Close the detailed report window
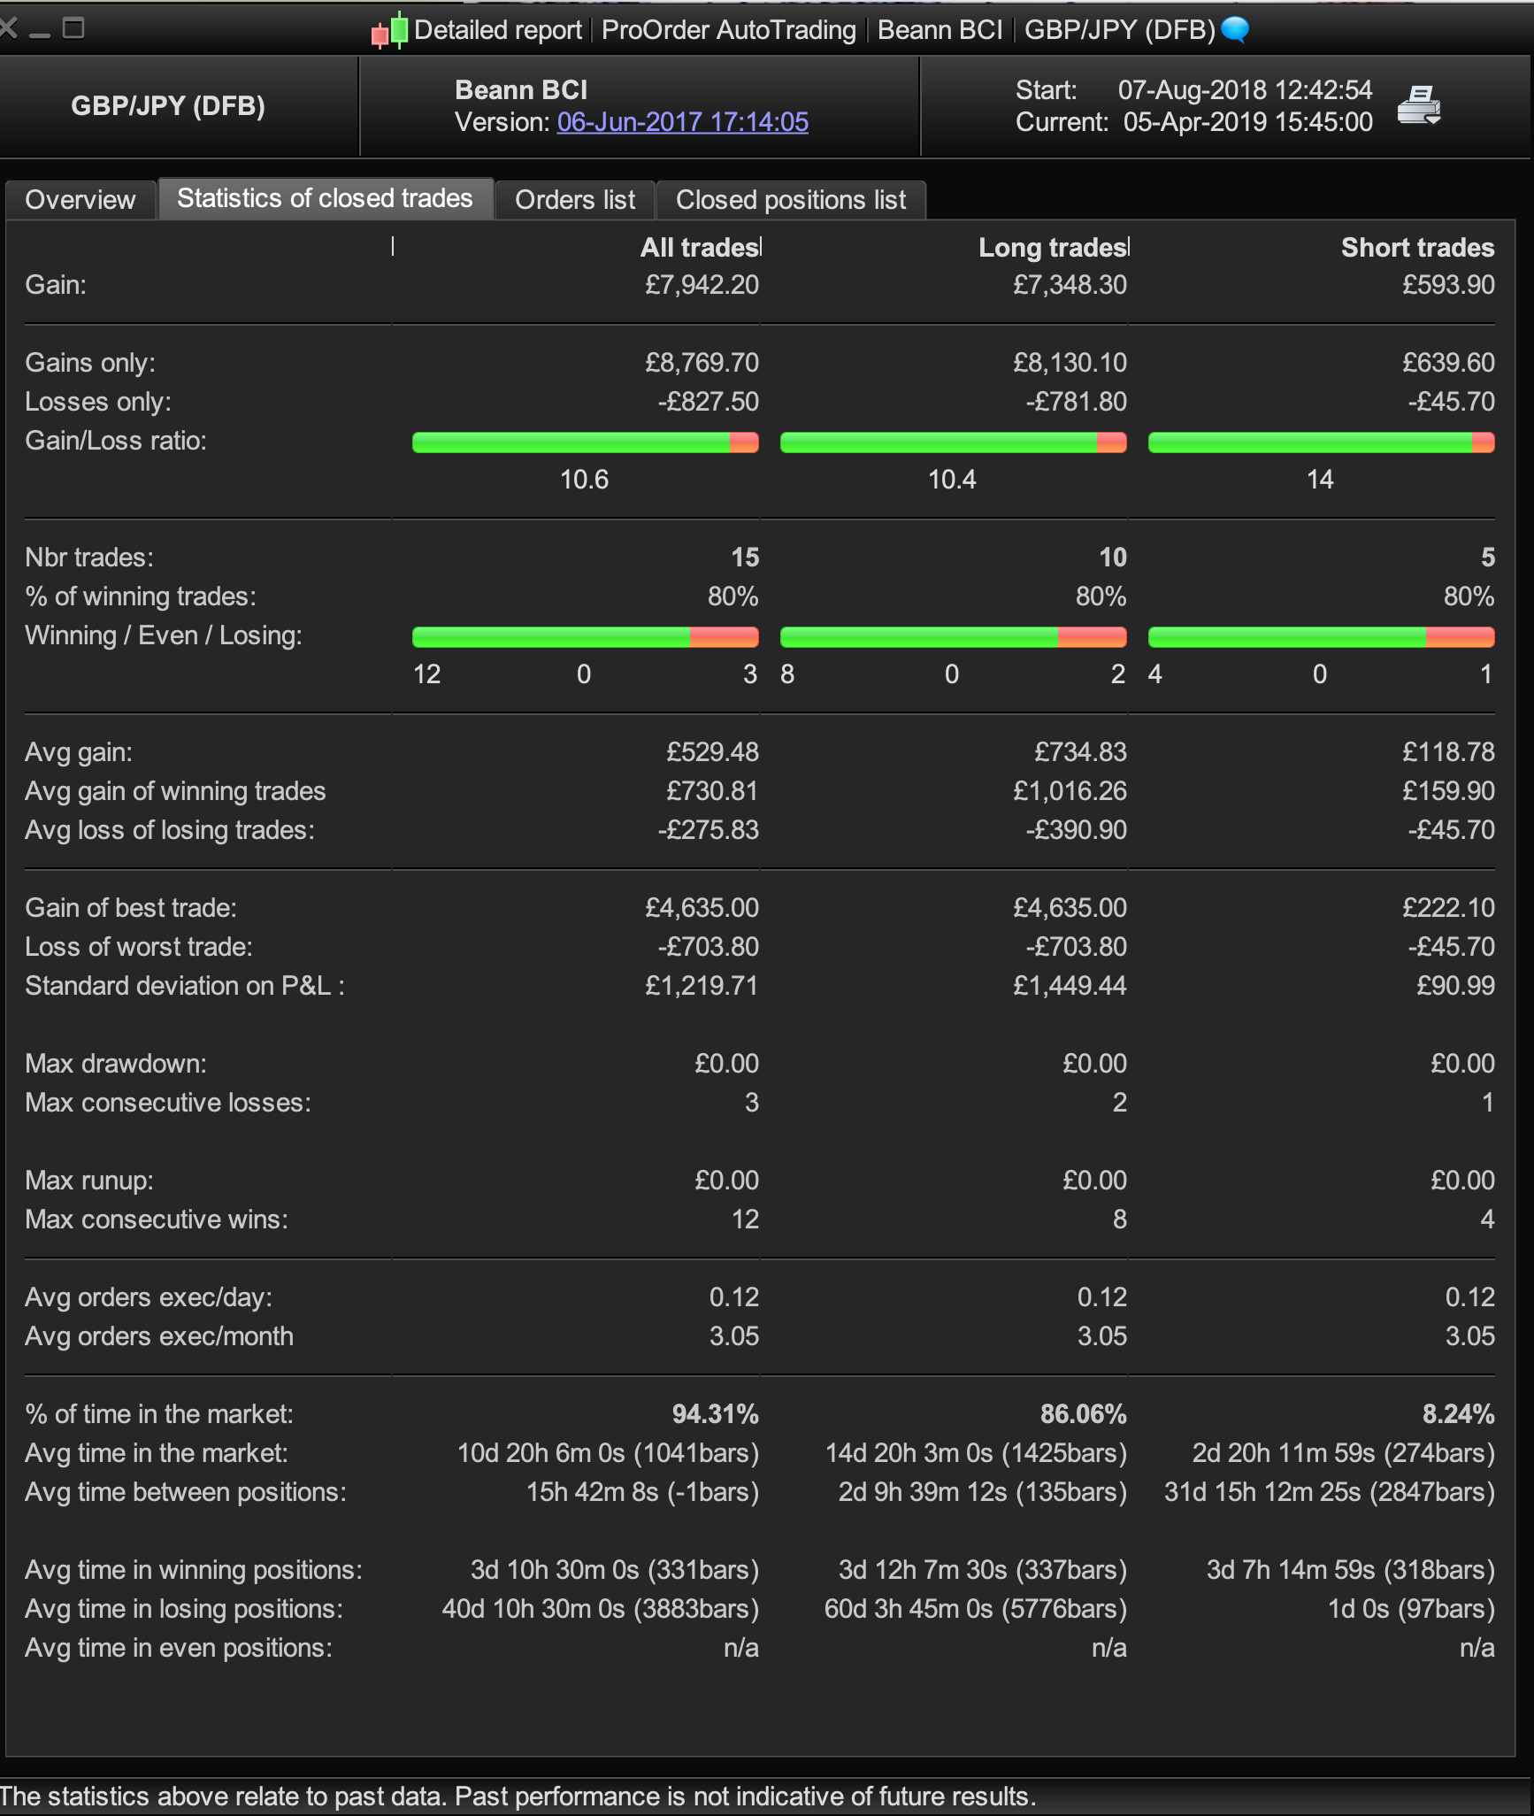This screenshot has height=1816, width=1534. [x=8, y=28]
